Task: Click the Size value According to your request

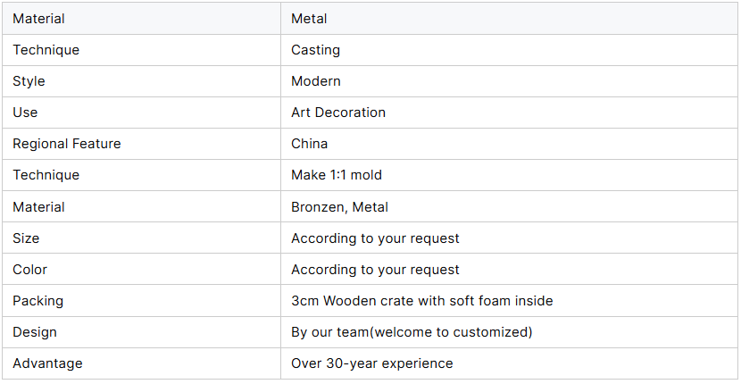Action: pos(375,238)
